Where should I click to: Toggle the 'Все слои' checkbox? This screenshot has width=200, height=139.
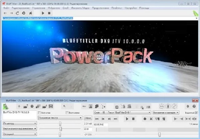pyautogui.click(x=39, y=113)
